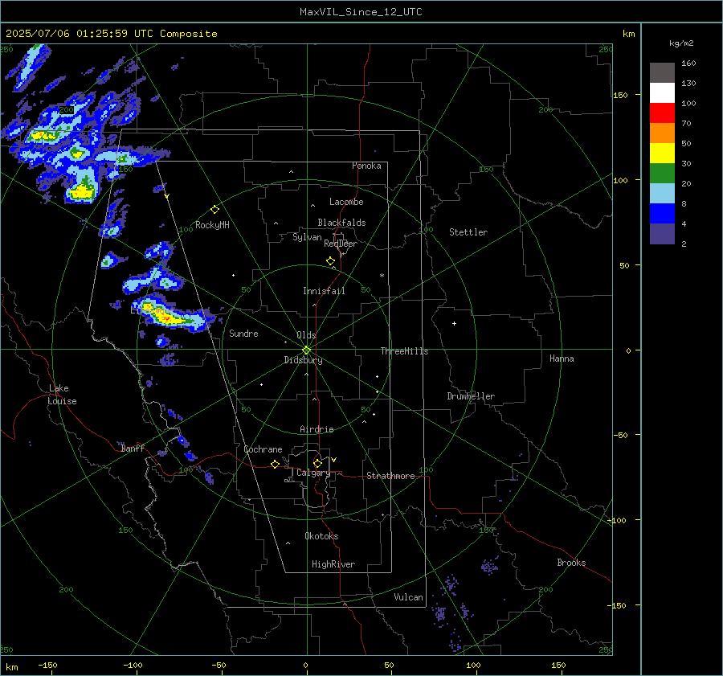Click the Brooks town label
Screen dimensions: 723x676
[571, 563]
